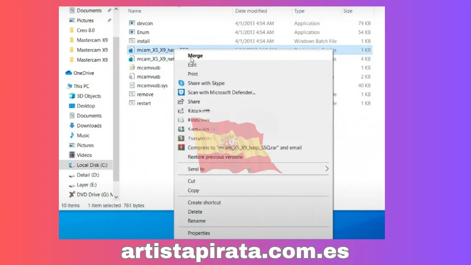Click the Detail (D:) drive icon

click(x=72, y=175)
